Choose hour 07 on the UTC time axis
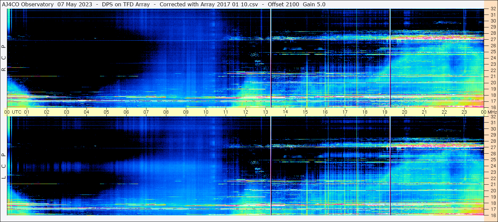498x222 pixels. [146, 112]
